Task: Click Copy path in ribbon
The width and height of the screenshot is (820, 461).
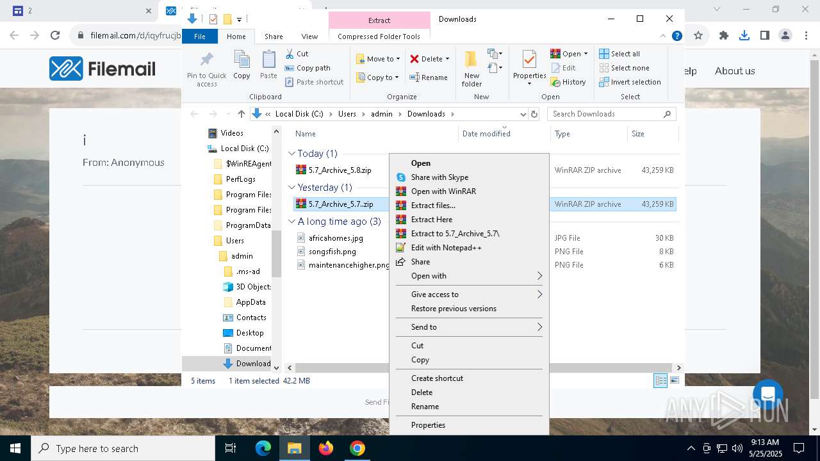Action: tap(307, 68)
